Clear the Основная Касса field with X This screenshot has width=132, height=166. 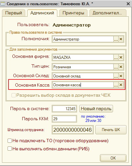tap(121, 85)
